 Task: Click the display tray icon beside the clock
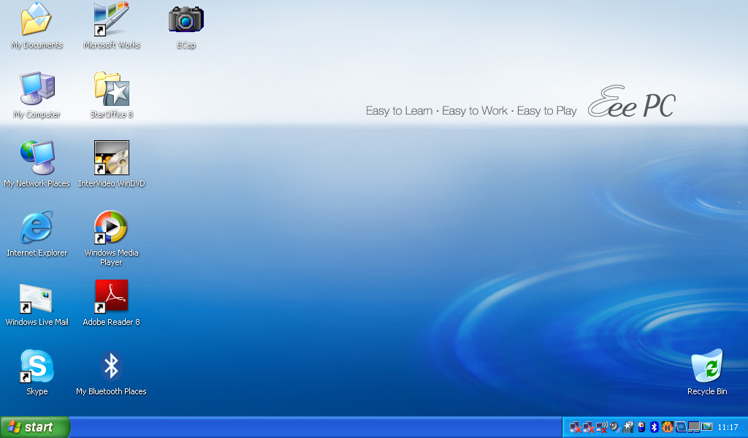(706, 427)
